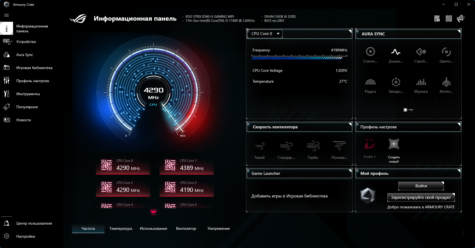The image size is (475, 248).
Task: Switch to the Использование tab
Action: click(154, 228)
